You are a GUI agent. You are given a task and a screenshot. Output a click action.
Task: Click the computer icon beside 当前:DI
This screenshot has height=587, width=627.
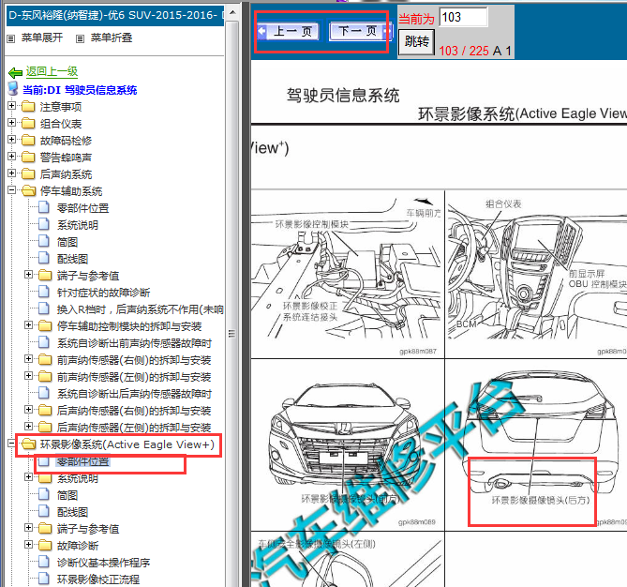click(x=13, y=89)
